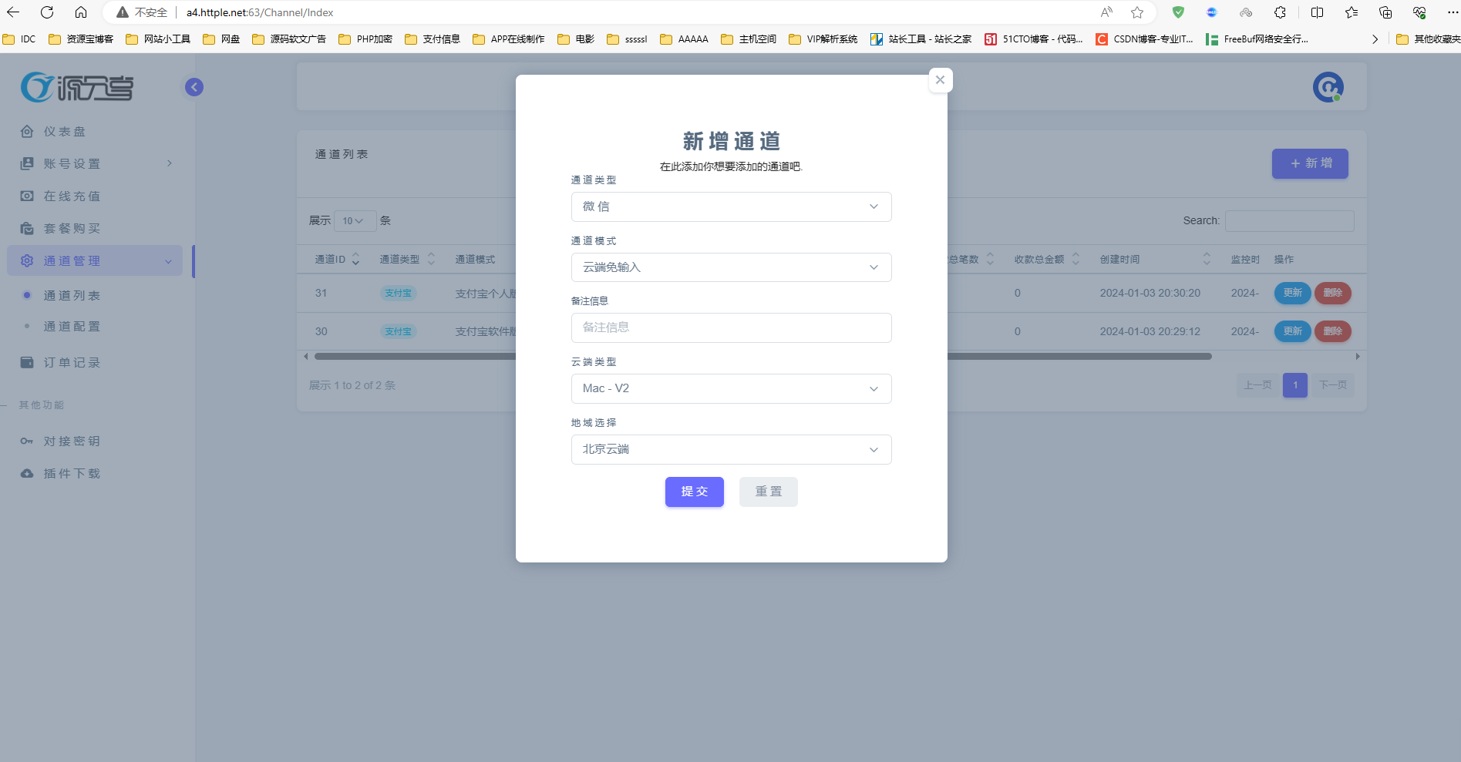Go to 下一页 next page
Screen dimensions: 1461x762
coord(1332,385)
